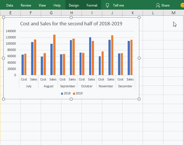Click the smiley feedback icon
Viewport: 184px width, 145px height.
[182, 5]
